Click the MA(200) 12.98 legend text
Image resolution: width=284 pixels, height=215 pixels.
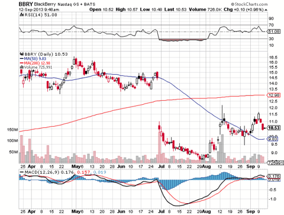click(37, 63)
